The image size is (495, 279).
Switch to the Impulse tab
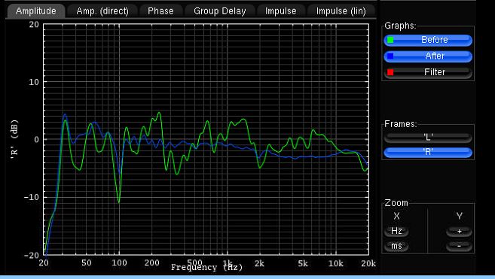click(280, 11)
